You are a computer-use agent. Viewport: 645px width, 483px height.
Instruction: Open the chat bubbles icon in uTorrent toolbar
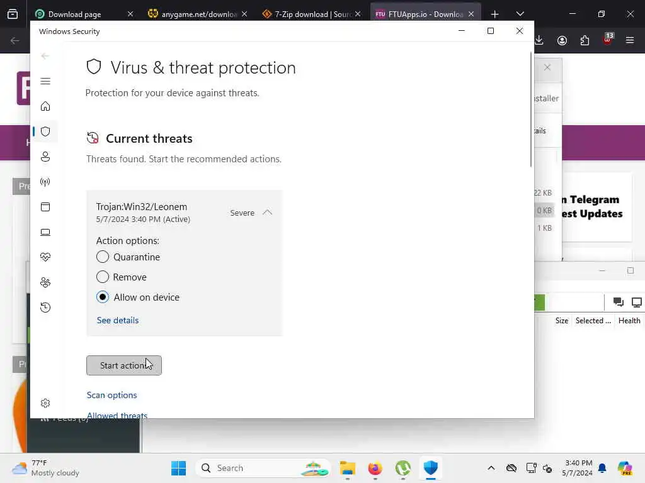(619, 303)
